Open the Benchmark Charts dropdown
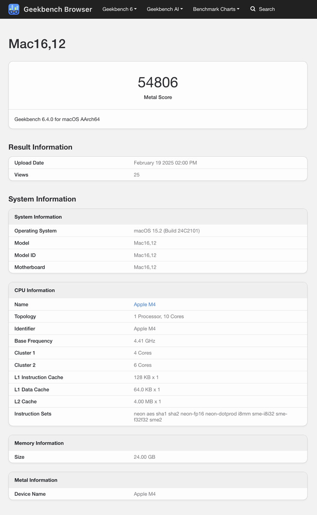317x515 pixels. click(x=216, y=9)
